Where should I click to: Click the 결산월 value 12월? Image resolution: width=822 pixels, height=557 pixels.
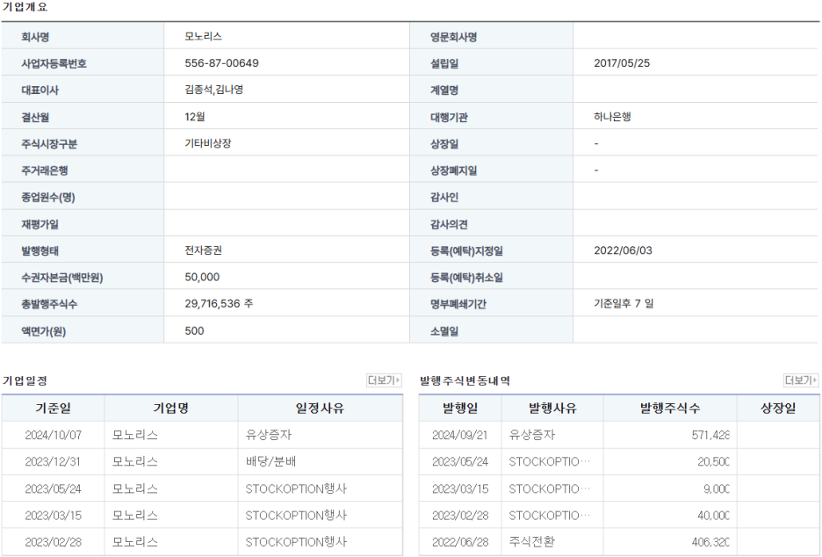tap(194, 117)
